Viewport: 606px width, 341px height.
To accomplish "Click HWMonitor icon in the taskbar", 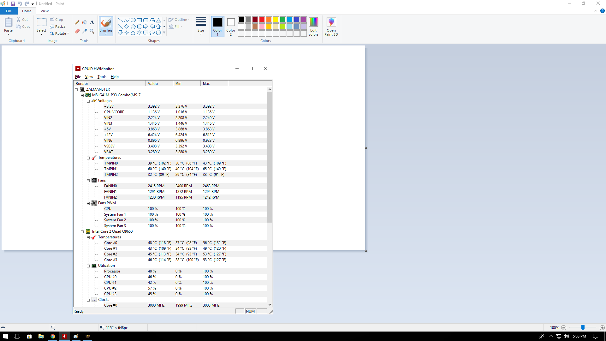I will [x=64, y=336].
